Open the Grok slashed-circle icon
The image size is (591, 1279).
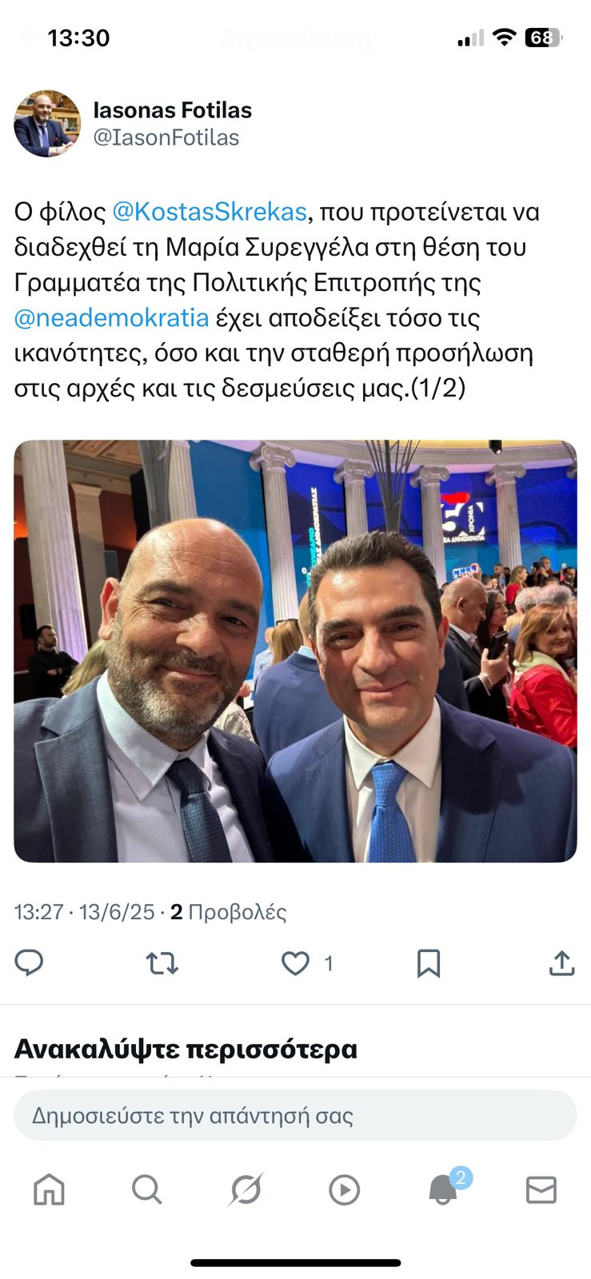coord(246,1189)
